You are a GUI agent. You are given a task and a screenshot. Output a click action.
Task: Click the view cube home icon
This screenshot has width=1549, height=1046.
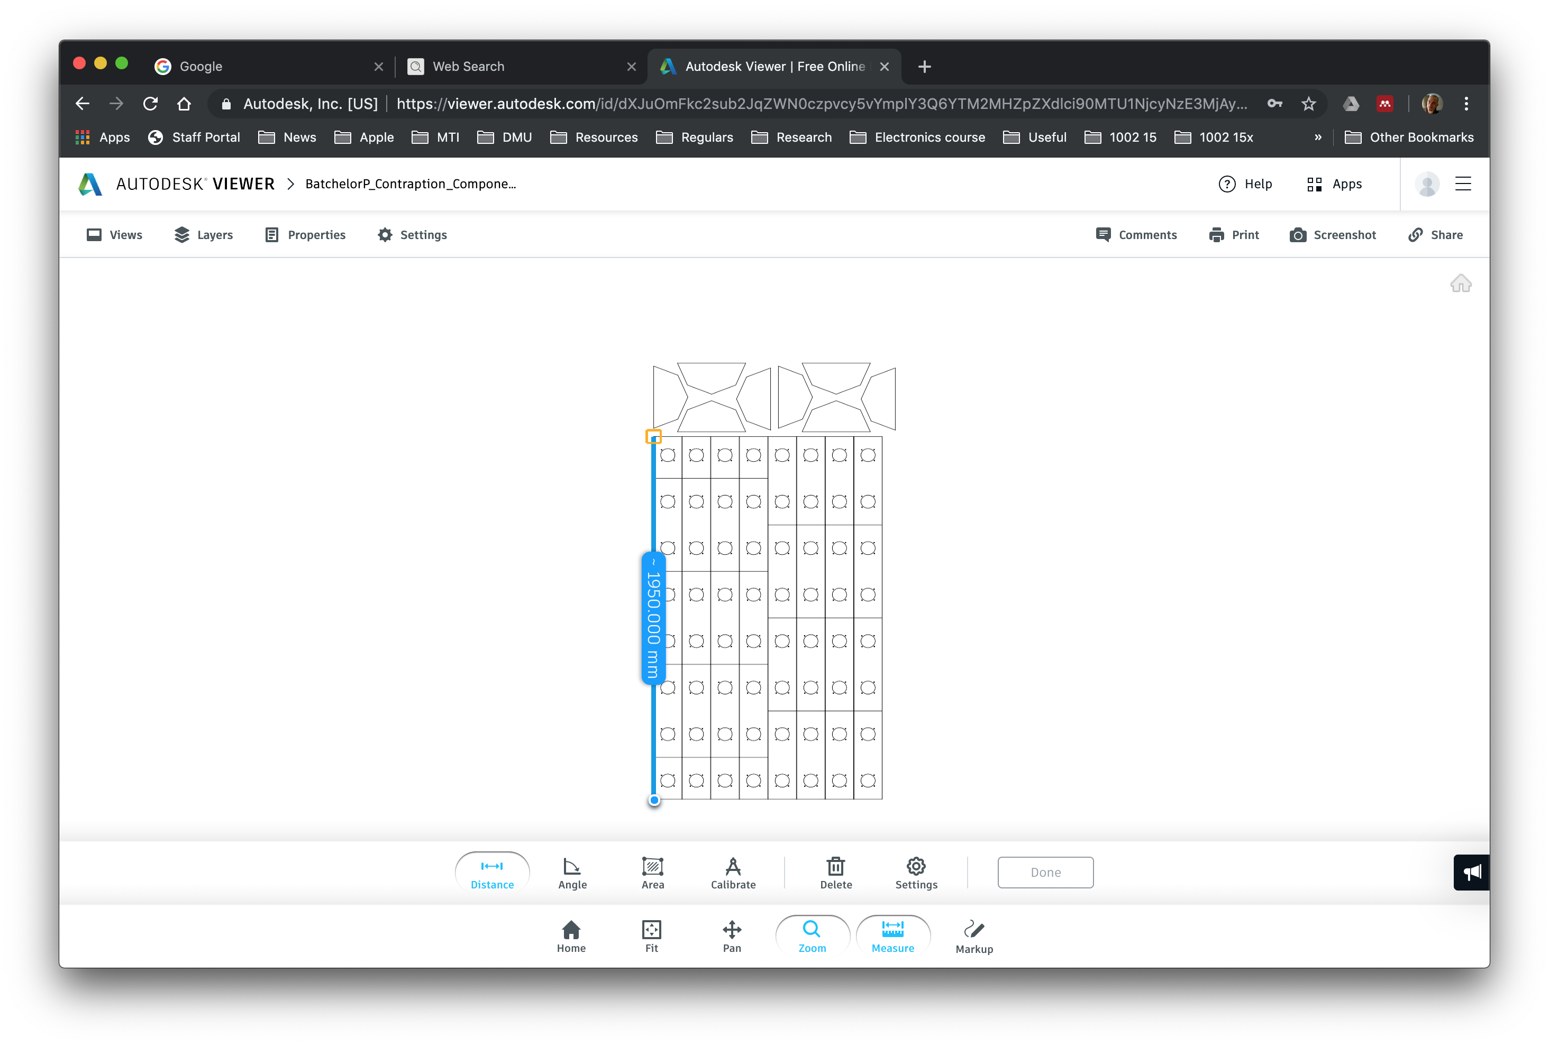tap(1460, 284)
